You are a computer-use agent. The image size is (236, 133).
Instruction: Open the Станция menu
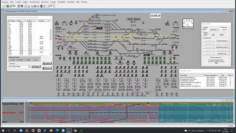tap(18, 2)
